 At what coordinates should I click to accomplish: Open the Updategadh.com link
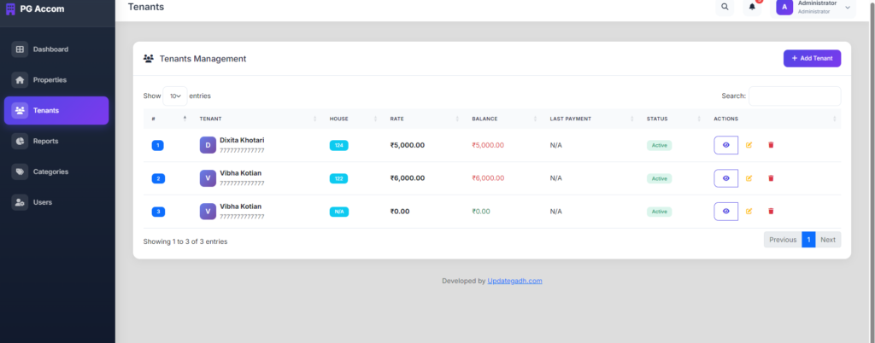click(514, 281)
